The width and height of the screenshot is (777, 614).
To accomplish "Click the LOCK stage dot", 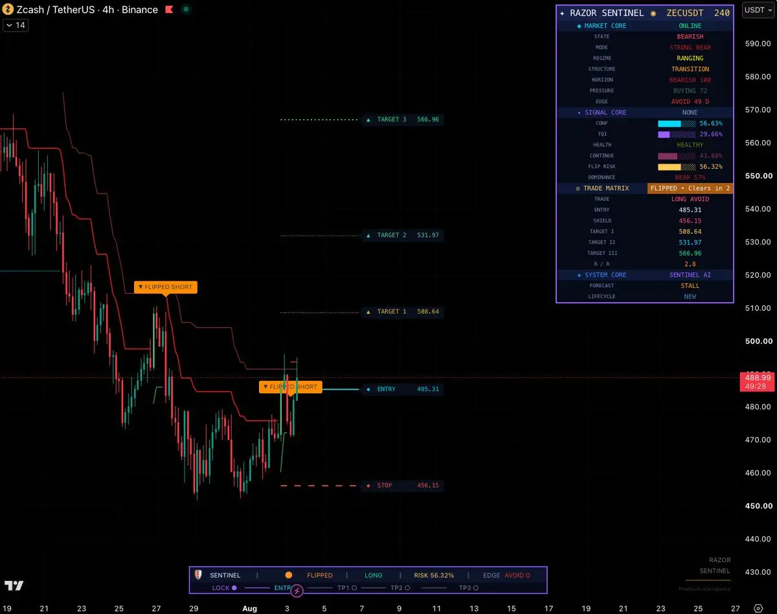I will [234, 588].
